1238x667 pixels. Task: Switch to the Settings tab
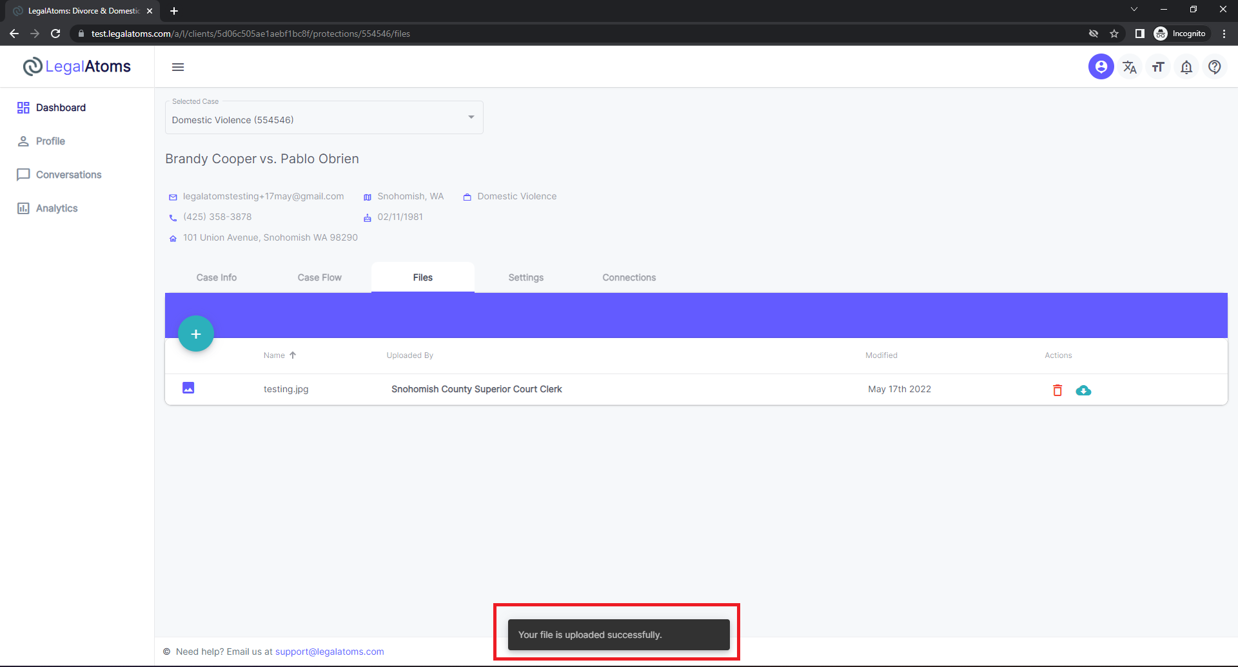point(526,277)
